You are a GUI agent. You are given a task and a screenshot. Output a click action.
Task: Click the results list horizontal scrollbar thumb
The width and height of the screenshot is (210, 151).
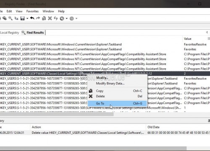[x=57, y=115]
